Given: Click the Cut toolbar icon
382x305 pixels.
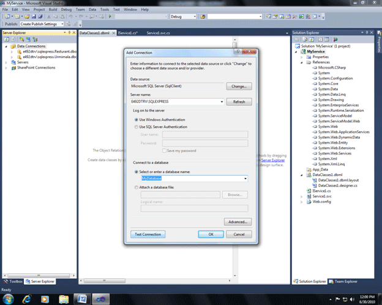Looking at the screenshot, I should tap(49, 17).
